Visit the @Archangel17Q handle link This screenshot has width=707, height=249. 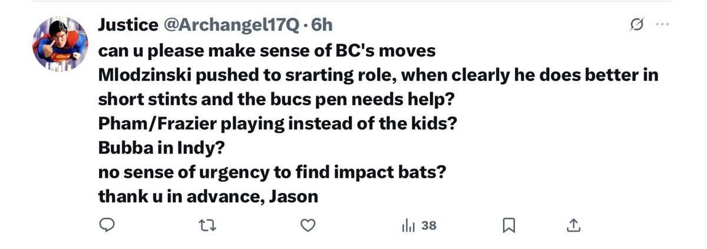pyautogui.click(x=232, y=25)
